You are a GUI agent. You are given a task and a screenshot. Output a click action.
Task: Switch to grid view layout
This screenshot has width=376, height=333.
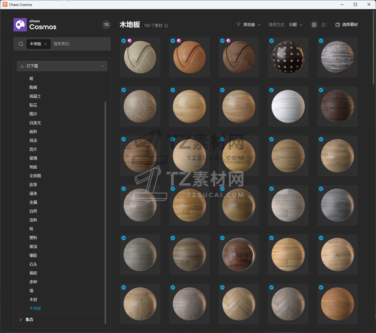pos(314,25)
